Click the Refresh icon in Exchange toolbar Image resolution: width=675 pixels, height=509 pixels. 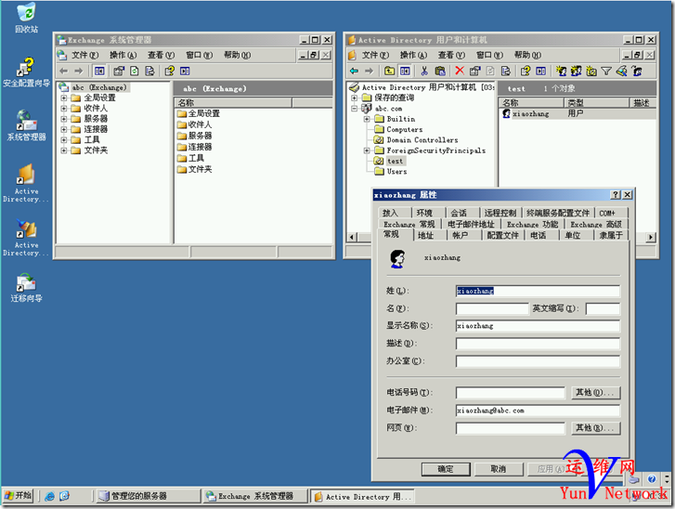(135, 71)
